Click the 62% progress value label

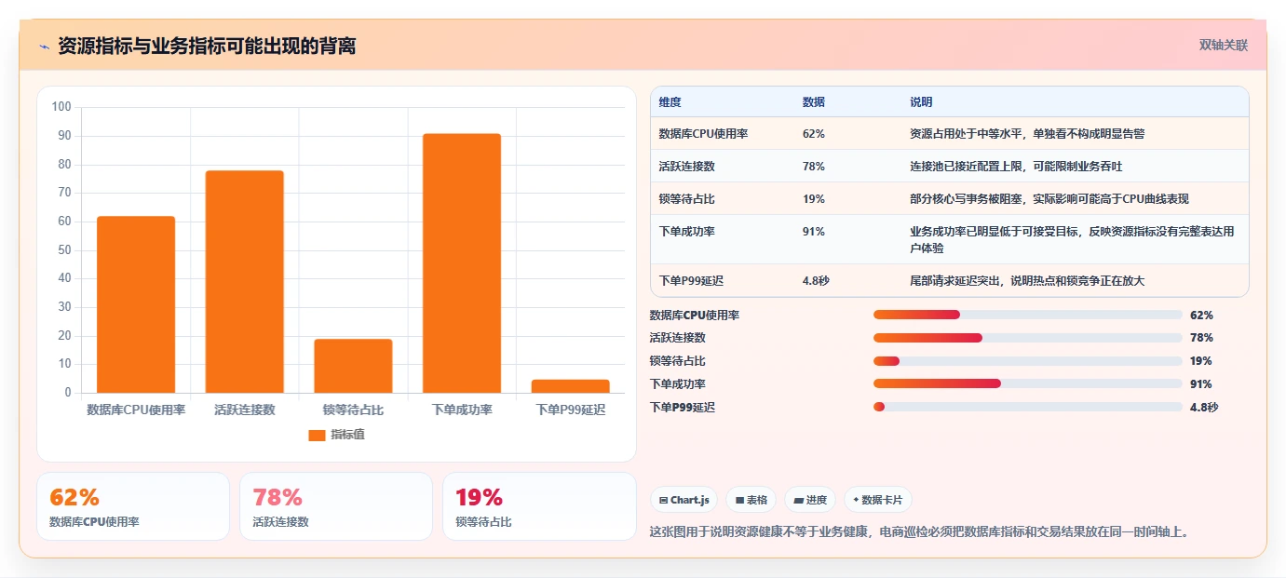click(1201, 315)
